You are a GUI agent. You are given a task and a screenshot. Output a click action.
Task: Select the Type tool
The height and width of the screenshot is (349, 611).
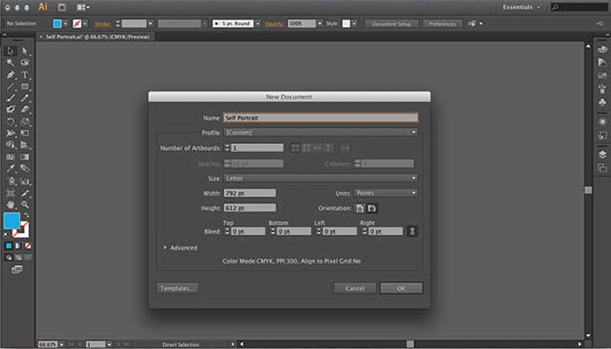click(x=25, y=75)
